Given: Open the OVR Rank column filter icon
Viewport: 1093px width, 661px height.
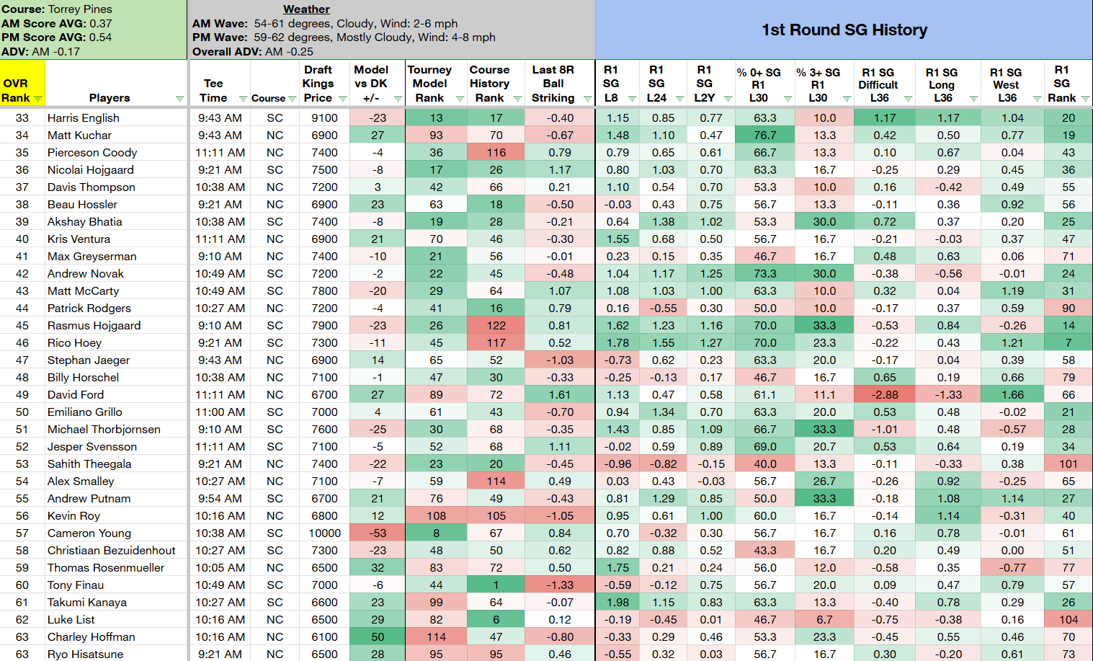Looking at the screenshot, I should tap(38, 99).
